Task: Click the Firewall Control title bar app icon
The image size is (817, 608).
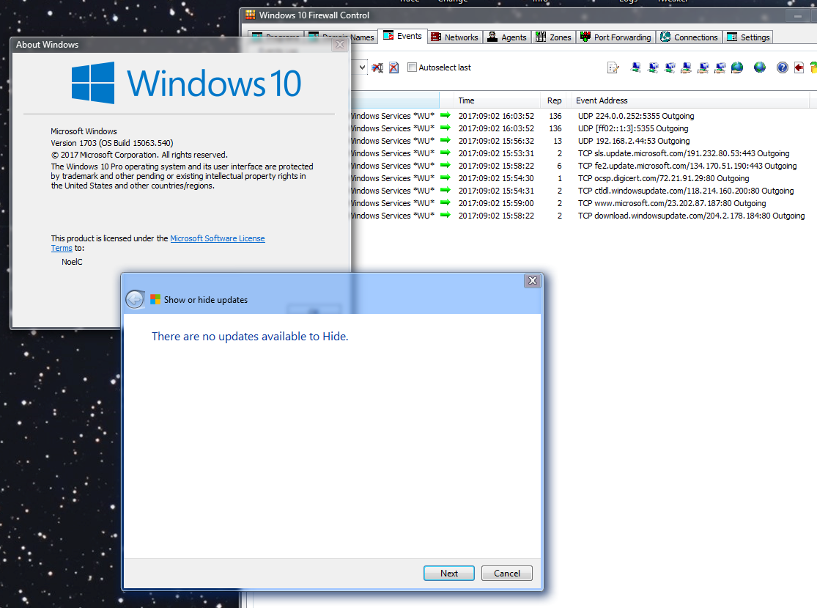Action: coord(251,15)
